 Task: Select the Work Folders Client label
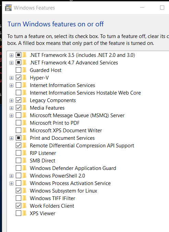pyautogui.click(x=52, y=206)
